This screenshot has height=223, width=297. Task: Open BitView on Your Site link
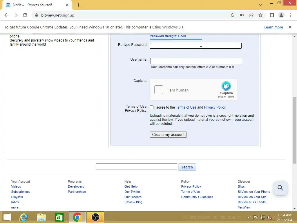click(252, 197)
